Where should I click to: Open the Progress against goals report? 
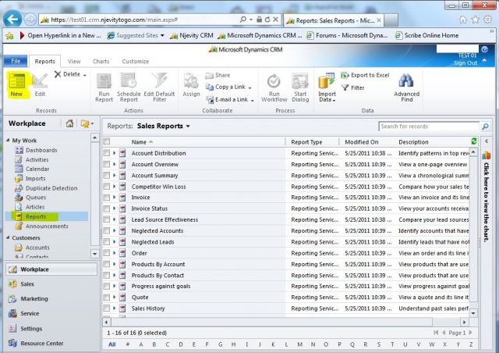click(x=161, y=287)
